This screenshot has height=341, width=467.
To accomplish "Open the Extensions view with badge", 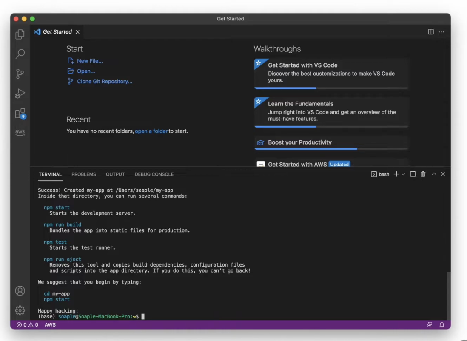I will point(20,114).
